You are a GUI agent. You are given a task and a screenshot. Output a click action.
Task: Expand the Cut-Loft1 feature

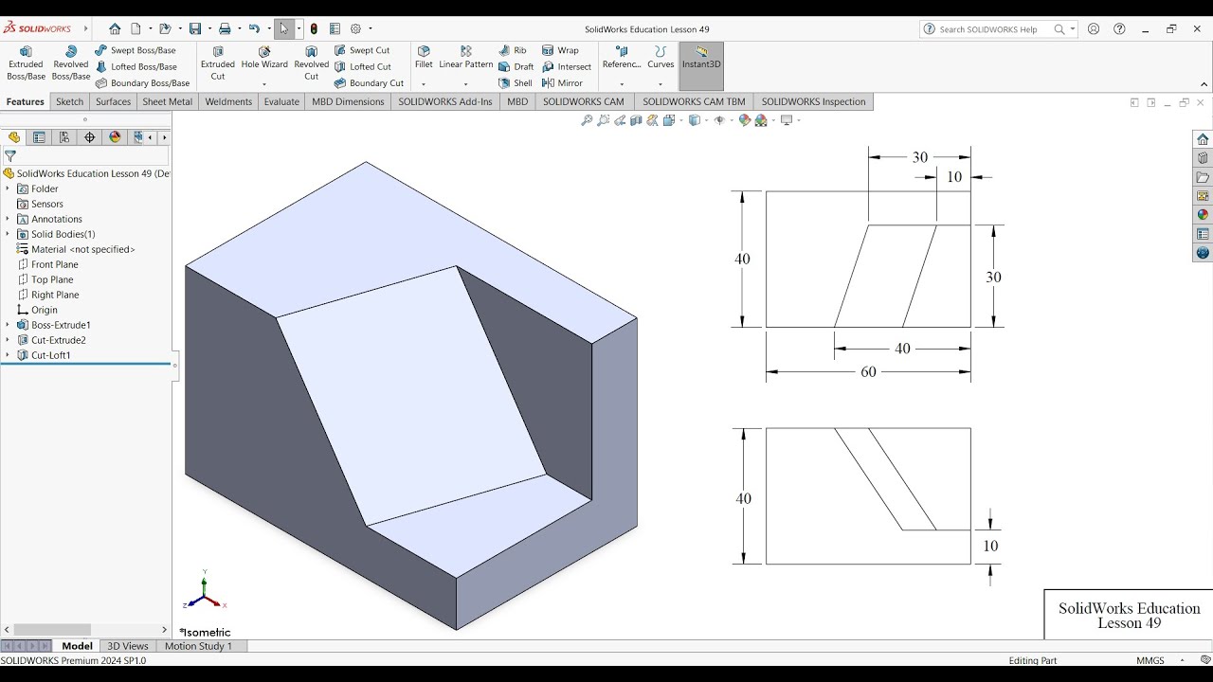(8, 355)
